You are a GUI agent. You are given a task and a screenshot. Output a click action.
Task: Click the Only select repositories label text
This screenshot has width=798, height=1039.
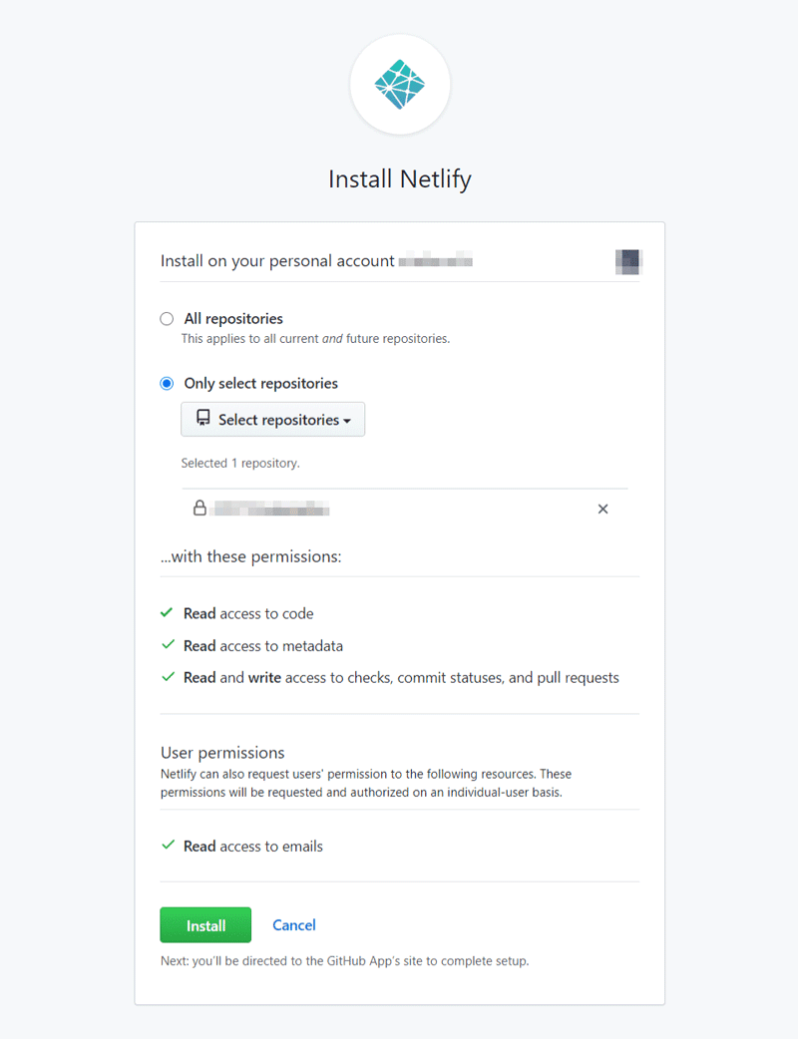click(261, 384)
